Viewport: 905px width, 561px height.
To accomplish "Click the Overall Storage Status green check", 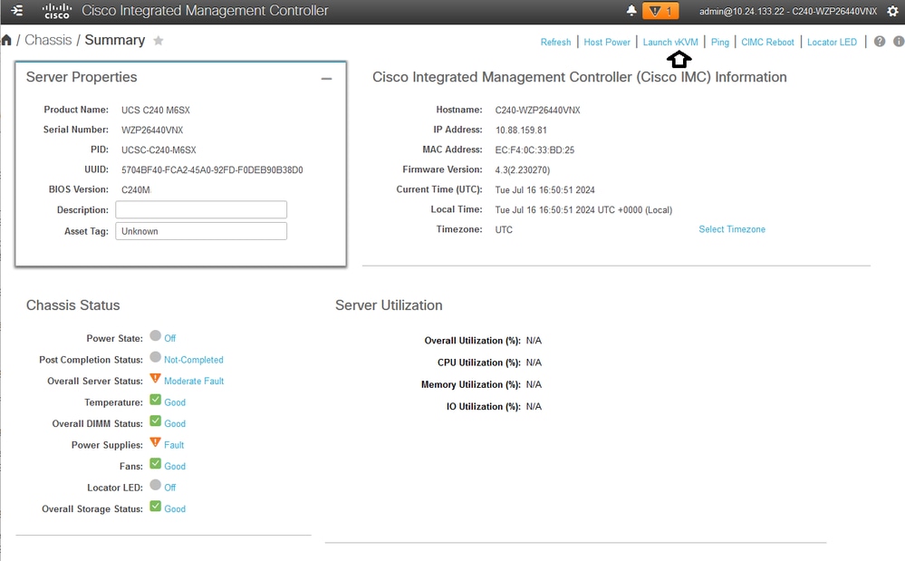I will pyautogui.click(x=155, y=507).
